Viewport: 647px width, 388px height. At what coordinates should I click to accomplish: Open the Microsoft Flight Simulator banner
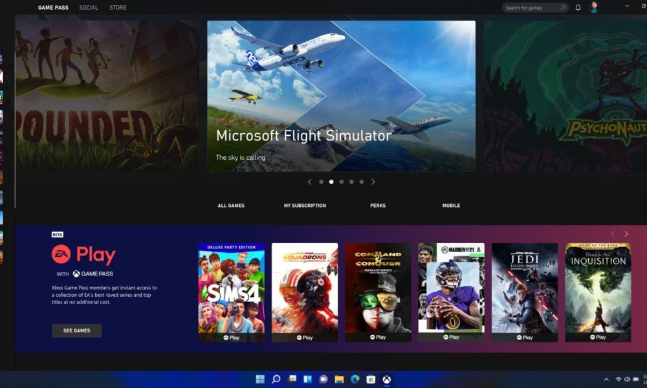point(341,96)
